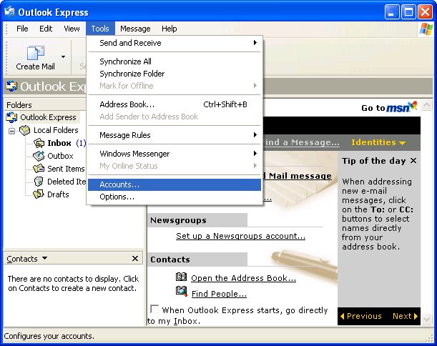Screen dimensions: 437x346
Task: Close the Contacts pane
Action: pyautogui.click(x=135, y=259)
